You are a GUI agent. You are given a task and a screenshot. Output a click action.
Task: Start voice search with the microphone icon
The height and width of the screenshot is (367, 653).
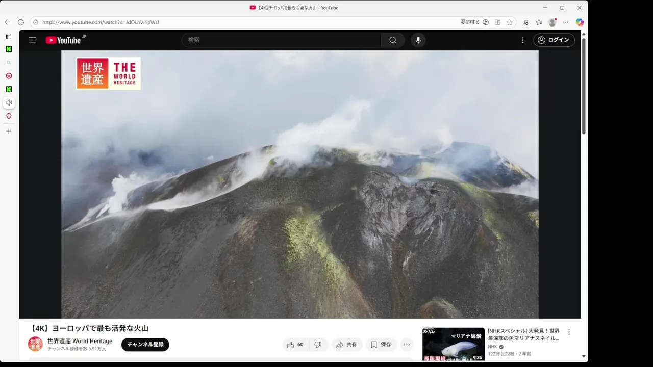(x=418, y=40)
